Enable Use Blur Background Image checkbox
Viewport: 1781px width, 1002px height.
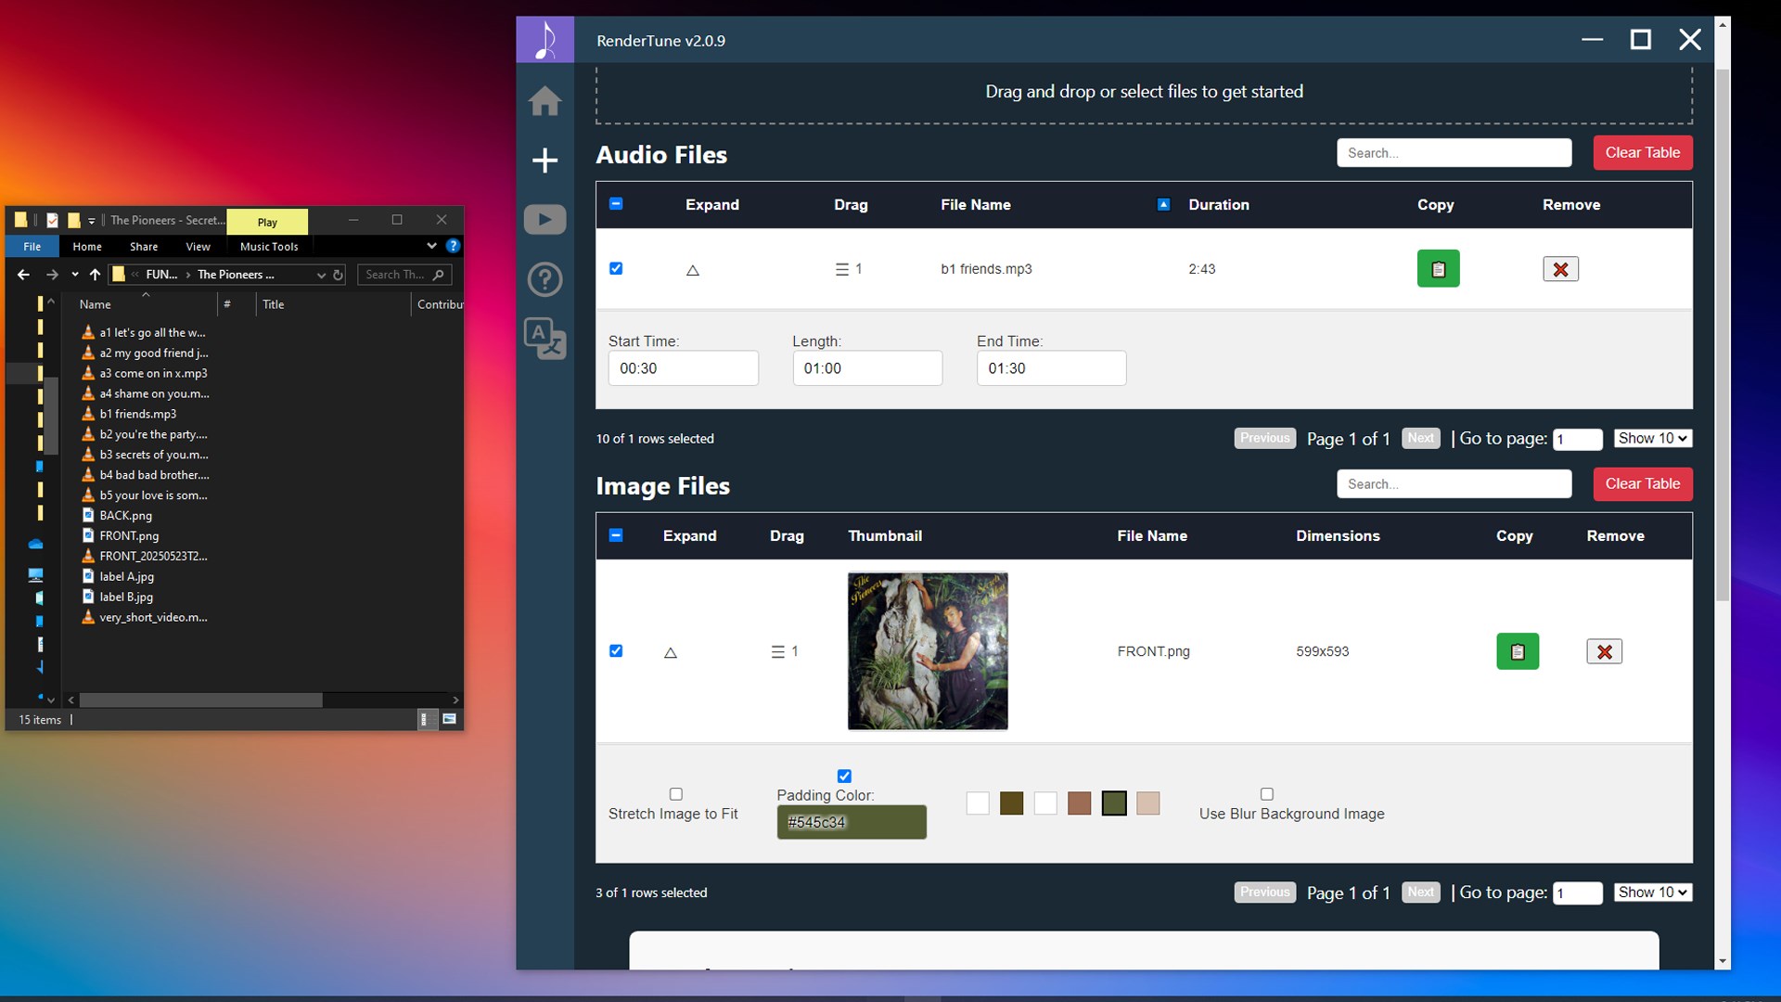coord(1266,794)
